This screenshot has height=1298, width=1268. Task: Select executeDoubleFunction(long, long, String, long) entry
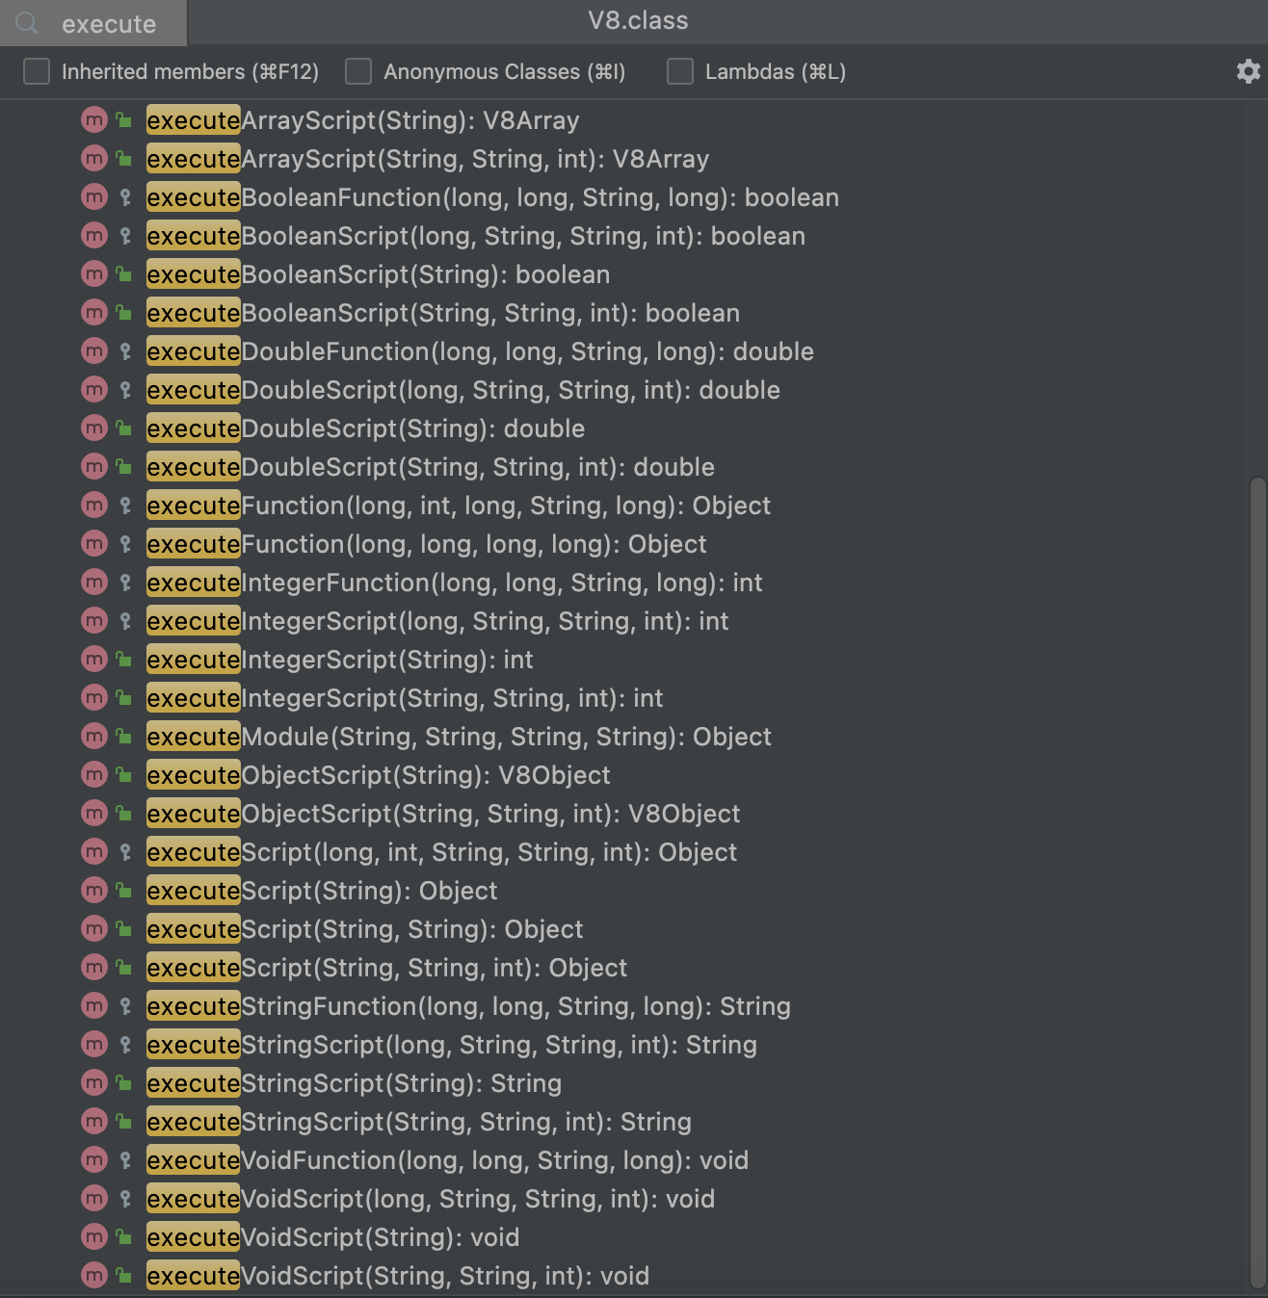480,351
